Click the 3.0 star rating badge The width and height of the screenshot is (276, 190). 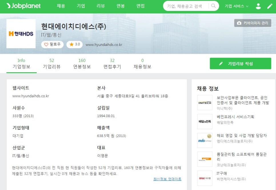click(x=75, y=44)
